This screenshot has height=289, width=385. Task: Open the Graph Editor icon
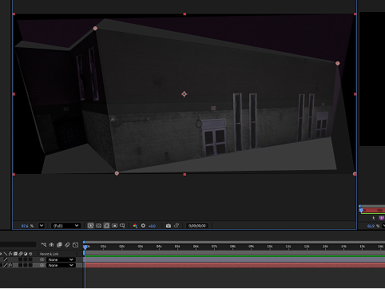(75, 244)
